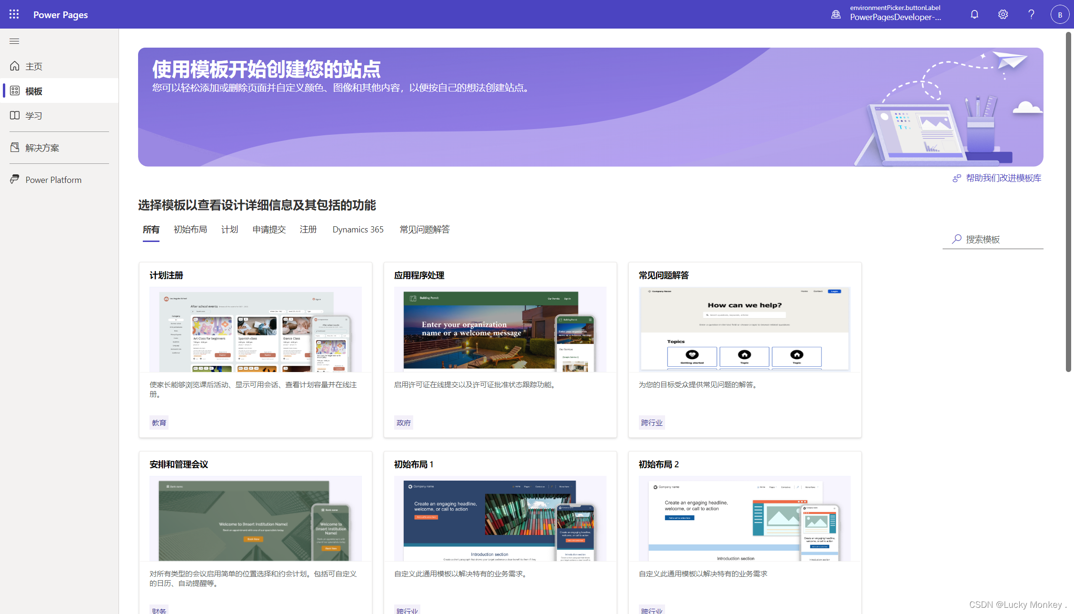Open the 安排和管理会议 template thumbnail

256,518
